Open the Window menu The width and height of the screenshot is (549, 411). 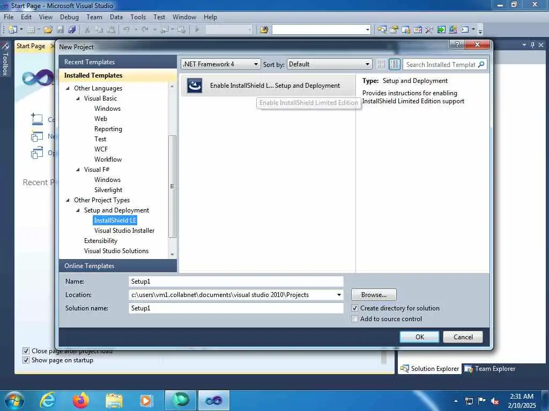184,17
